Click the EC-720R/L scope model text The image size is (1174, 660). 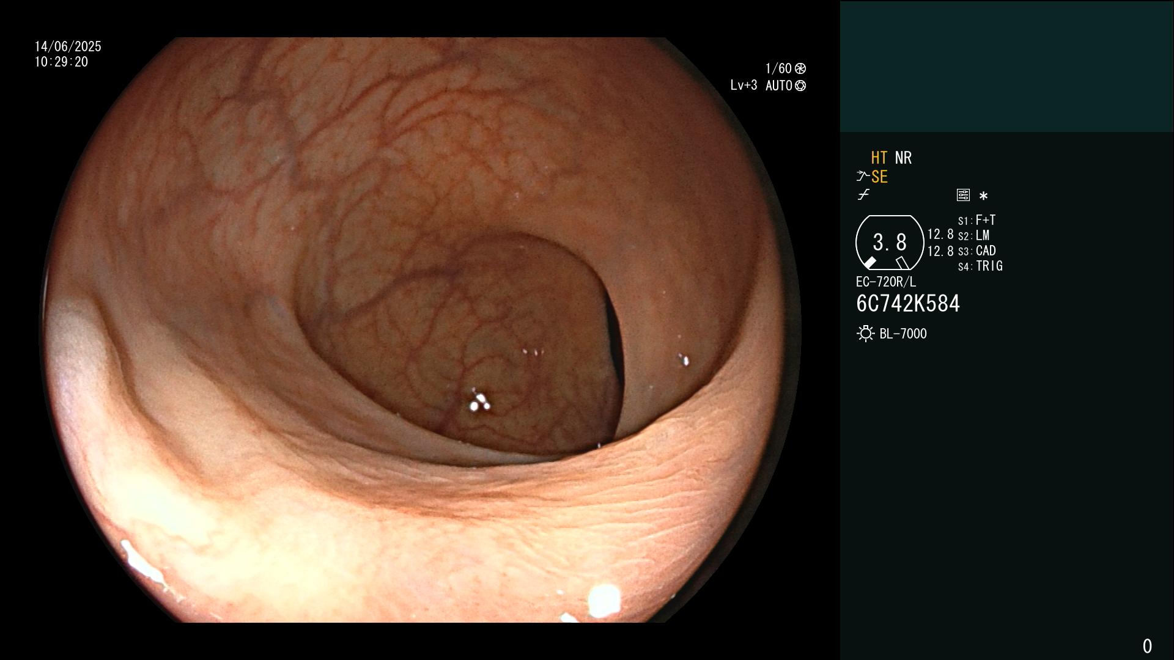886,282
